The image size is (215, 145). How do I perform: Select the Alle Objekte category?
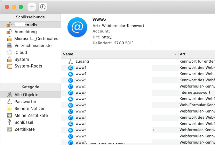[x=31, y=95]
